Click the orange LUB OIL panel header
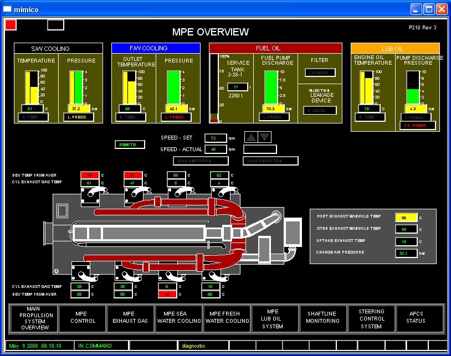Image resolution: width=451 pixels, height=356 pixels. coord(395,48)
